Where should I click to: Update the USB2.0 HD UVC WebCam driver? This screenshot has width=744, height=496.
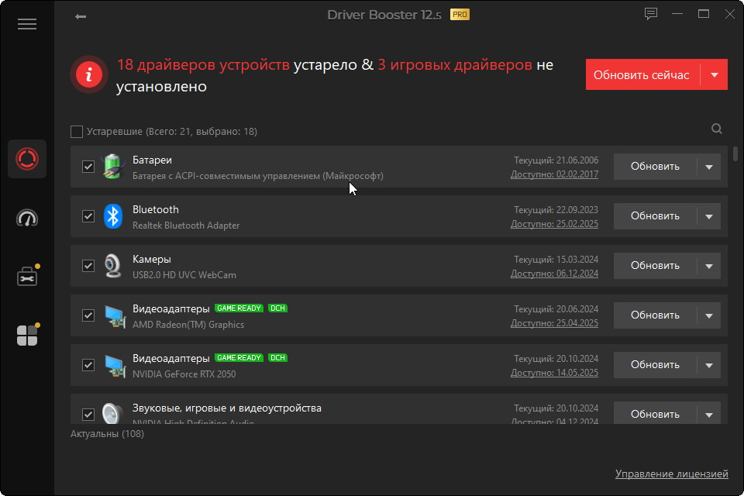[655, 266]
